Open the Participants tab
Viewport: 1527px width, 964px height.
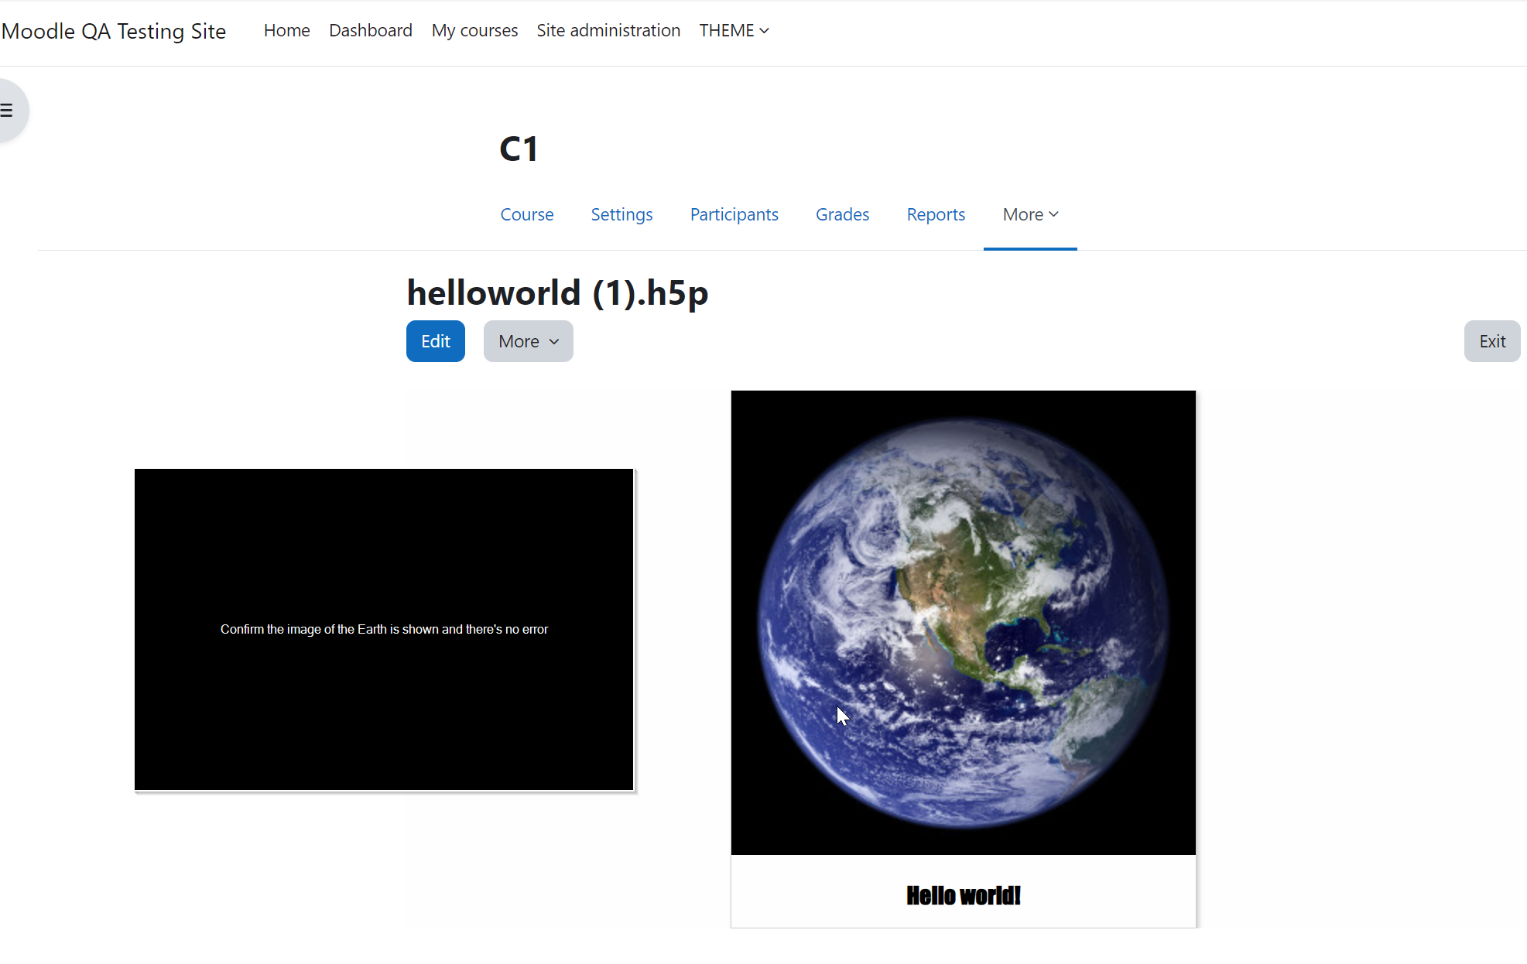click(734, 214)
